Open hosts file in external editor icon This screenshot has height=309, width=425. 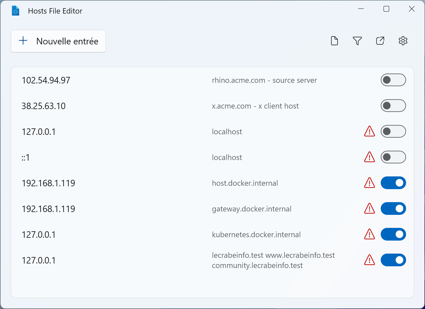tap(380, 41)
